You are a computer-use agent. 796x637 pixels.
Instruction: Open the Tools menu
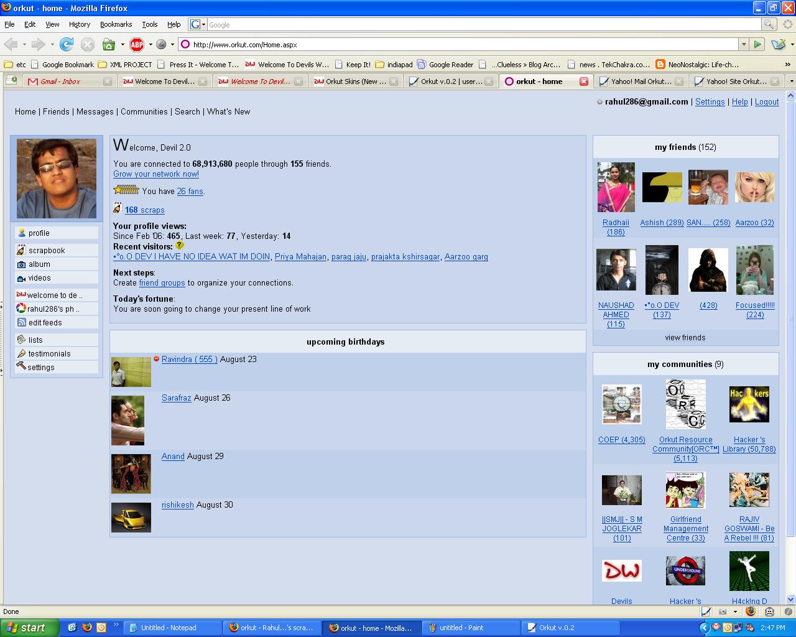click(150, 24)
